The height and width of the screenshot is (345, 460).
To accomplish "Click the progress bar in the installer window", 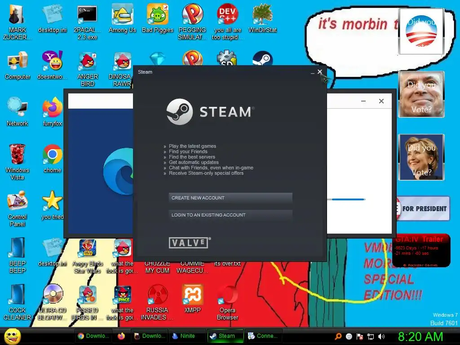I will coord(346,199).
